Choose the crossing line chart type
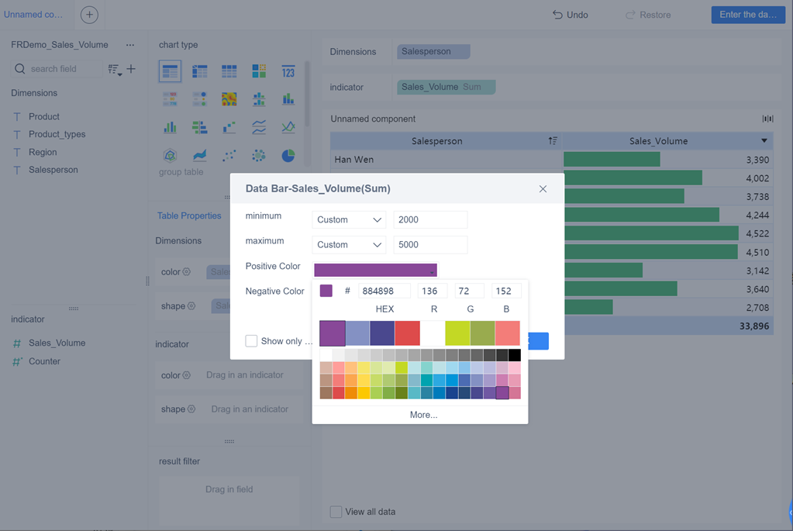The height and width of the screenshot is (531, 793). pyautogui.click(x=288, y=127)
